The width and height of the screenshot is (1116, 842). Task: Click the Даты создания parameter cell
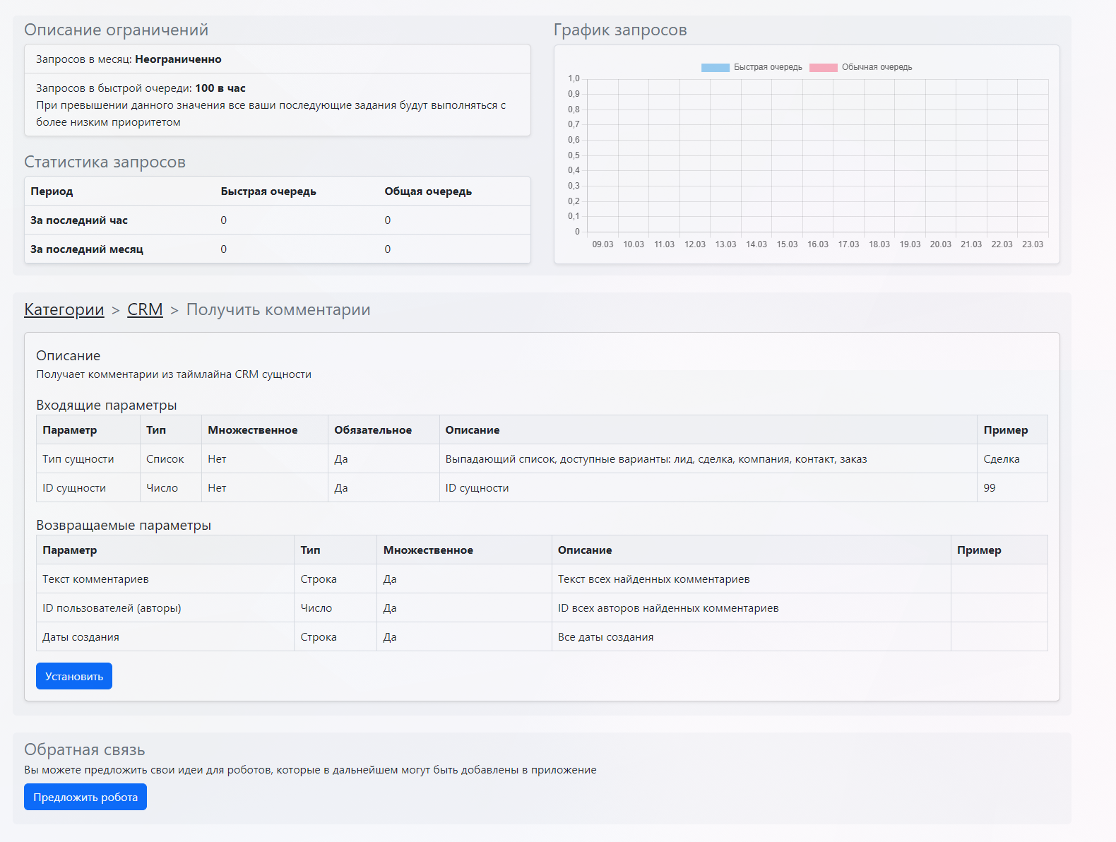(81, 637)
